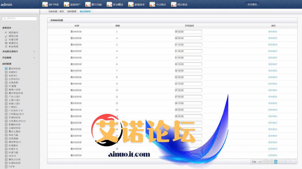Select 重庆幸运农场 in the sidebar

(16, 93)
